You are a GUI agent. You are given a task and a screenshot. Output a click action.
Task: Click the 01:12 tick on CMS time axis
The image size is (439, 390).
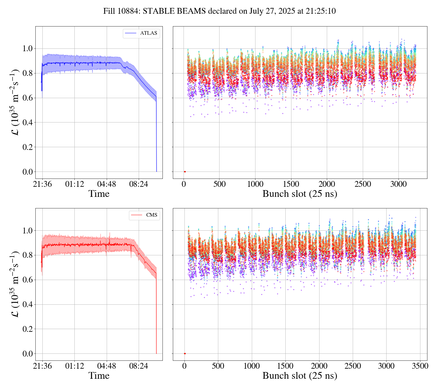click(x=75, y=366)
